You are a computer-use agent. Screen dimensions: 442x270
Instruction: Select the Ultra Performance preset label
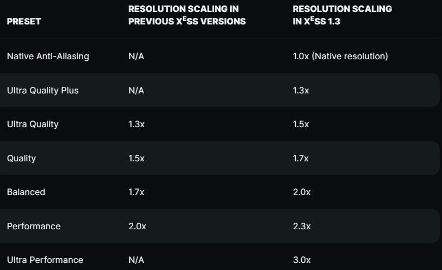click(x=45, y=260)
